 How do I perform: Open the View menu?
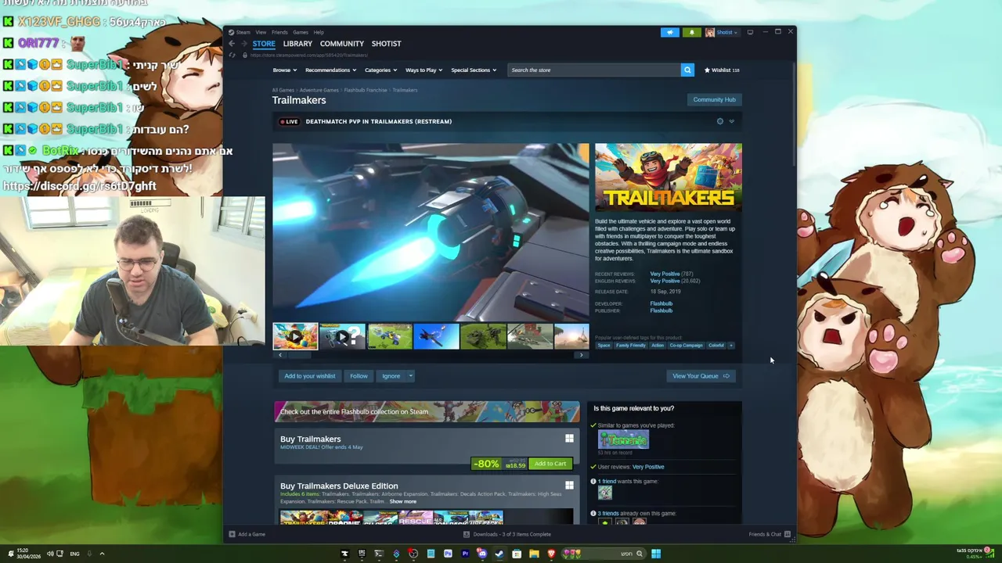[261, 32]
